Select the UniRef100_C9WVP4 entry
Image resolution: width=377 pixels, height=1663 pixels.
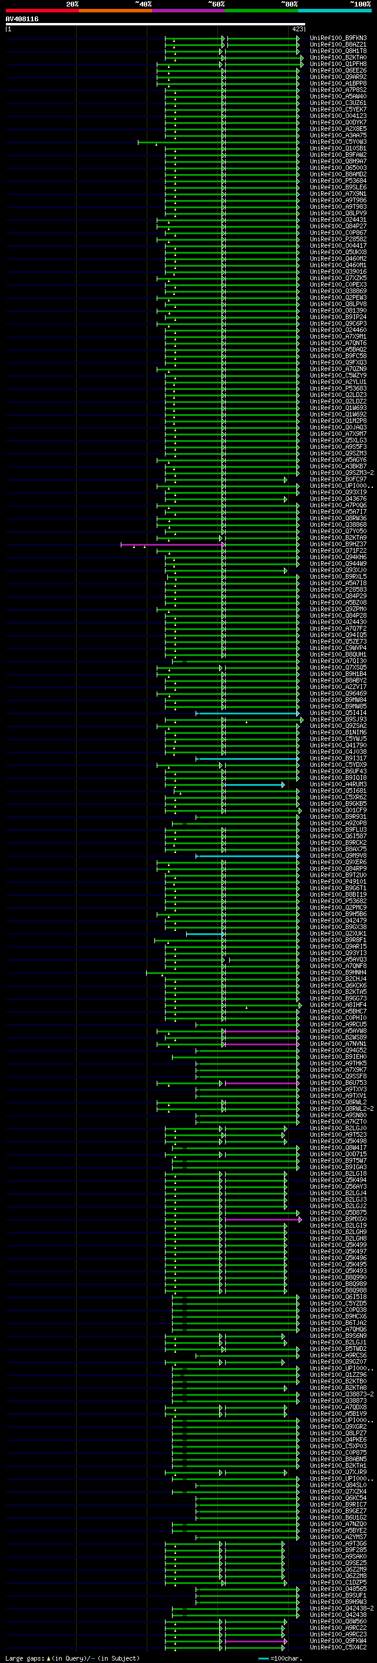338,648
